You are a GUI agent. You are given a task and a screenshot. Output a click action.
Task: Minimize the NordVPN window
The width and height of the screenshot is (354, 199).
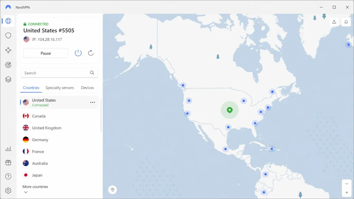pyautogui.click(x=321, y=7)
